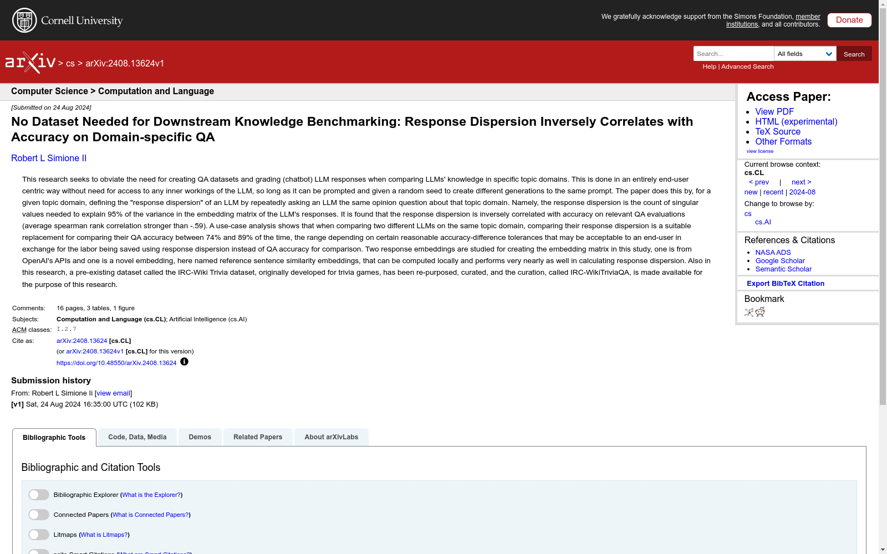Switch to the Code, Data, Media tab
Image resolution: width=887 pixels, height=554 pixels.
[x=137, y=437]
